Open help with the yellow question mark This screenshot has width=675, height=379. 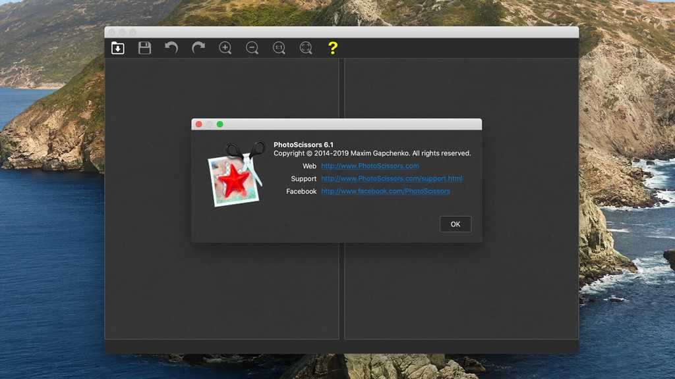point(333,47)
